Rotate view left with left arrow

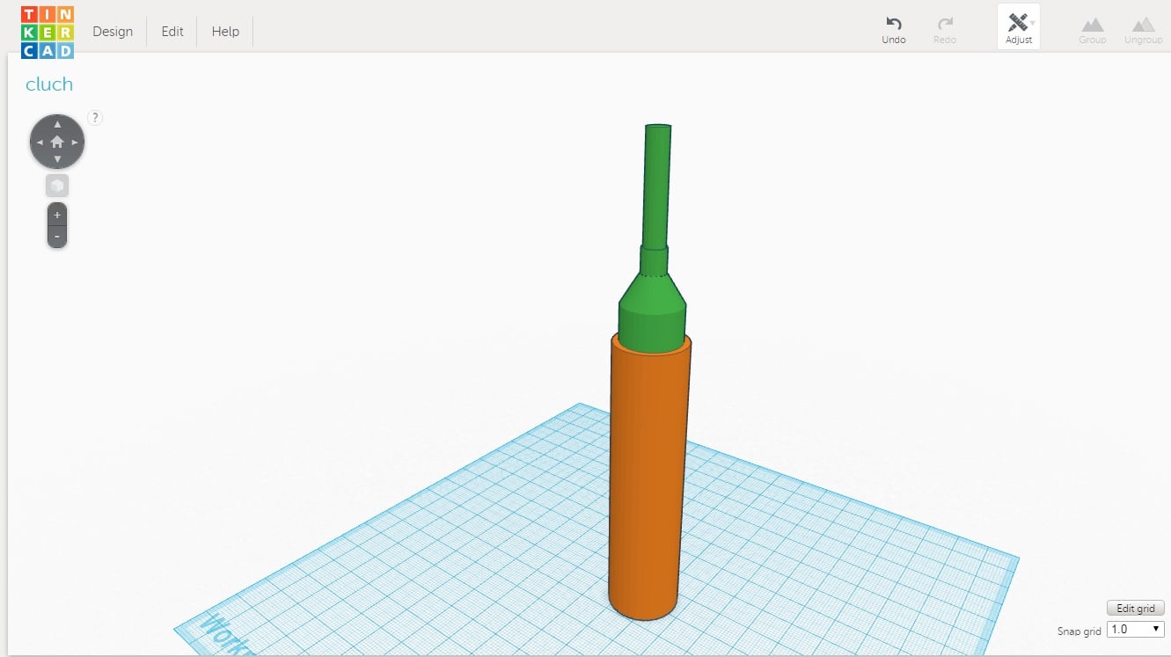(x=40, y=142)
